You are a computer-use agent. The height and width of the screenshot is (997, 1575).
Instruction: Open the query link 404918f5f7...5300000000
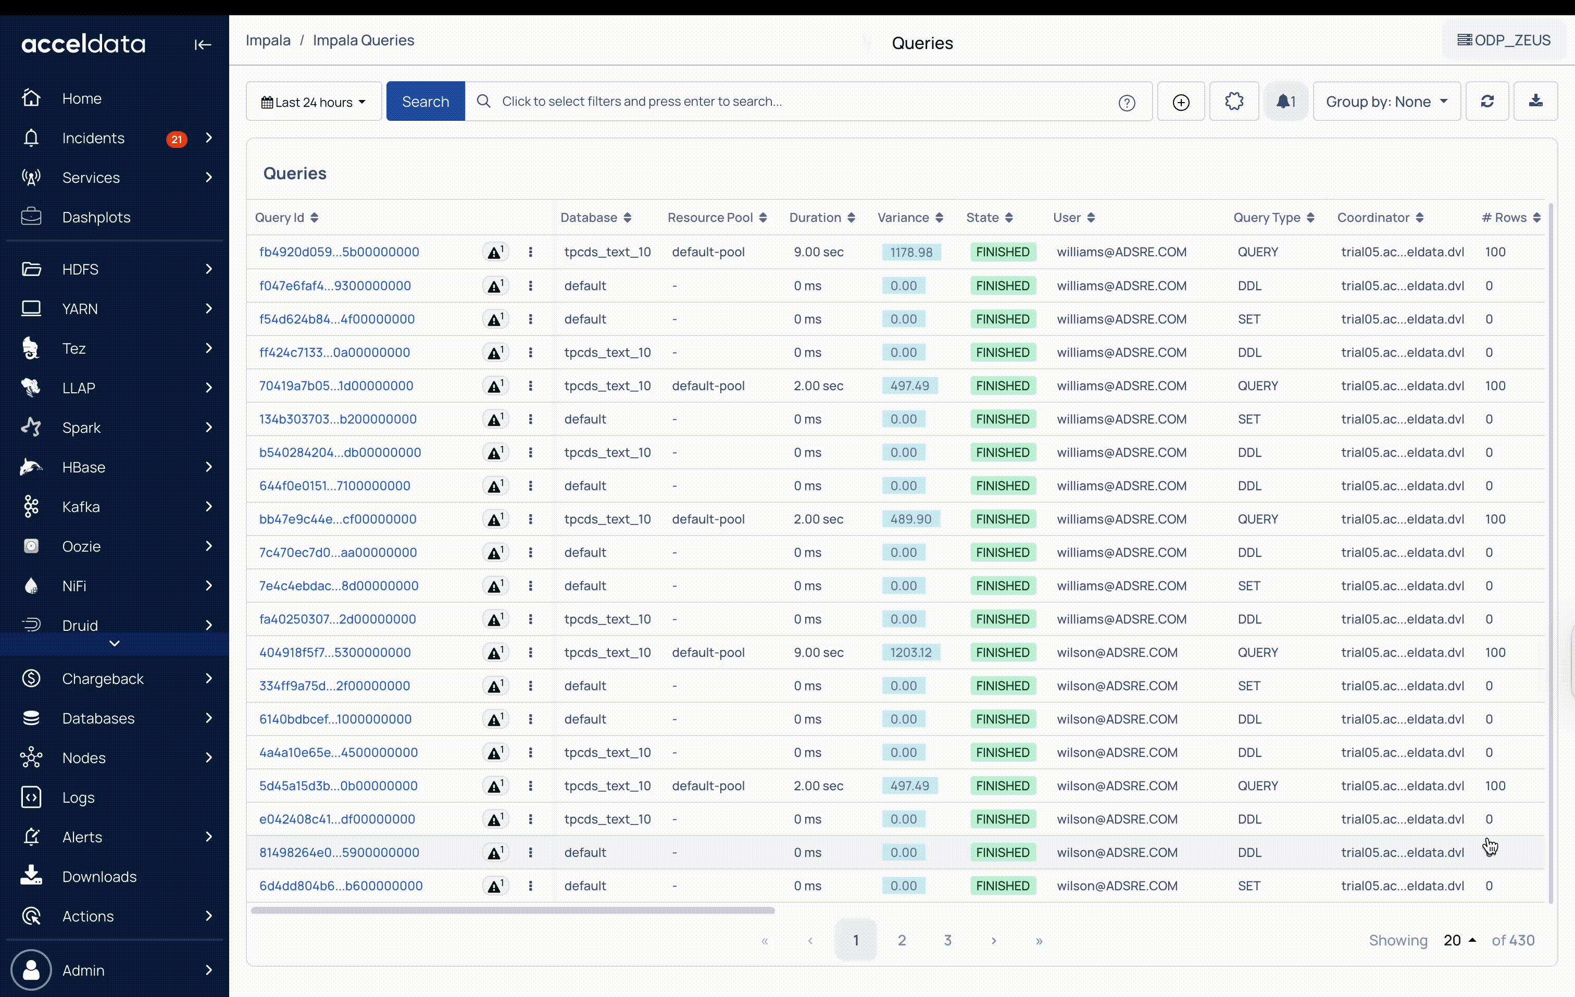click(x=335, y=652)
